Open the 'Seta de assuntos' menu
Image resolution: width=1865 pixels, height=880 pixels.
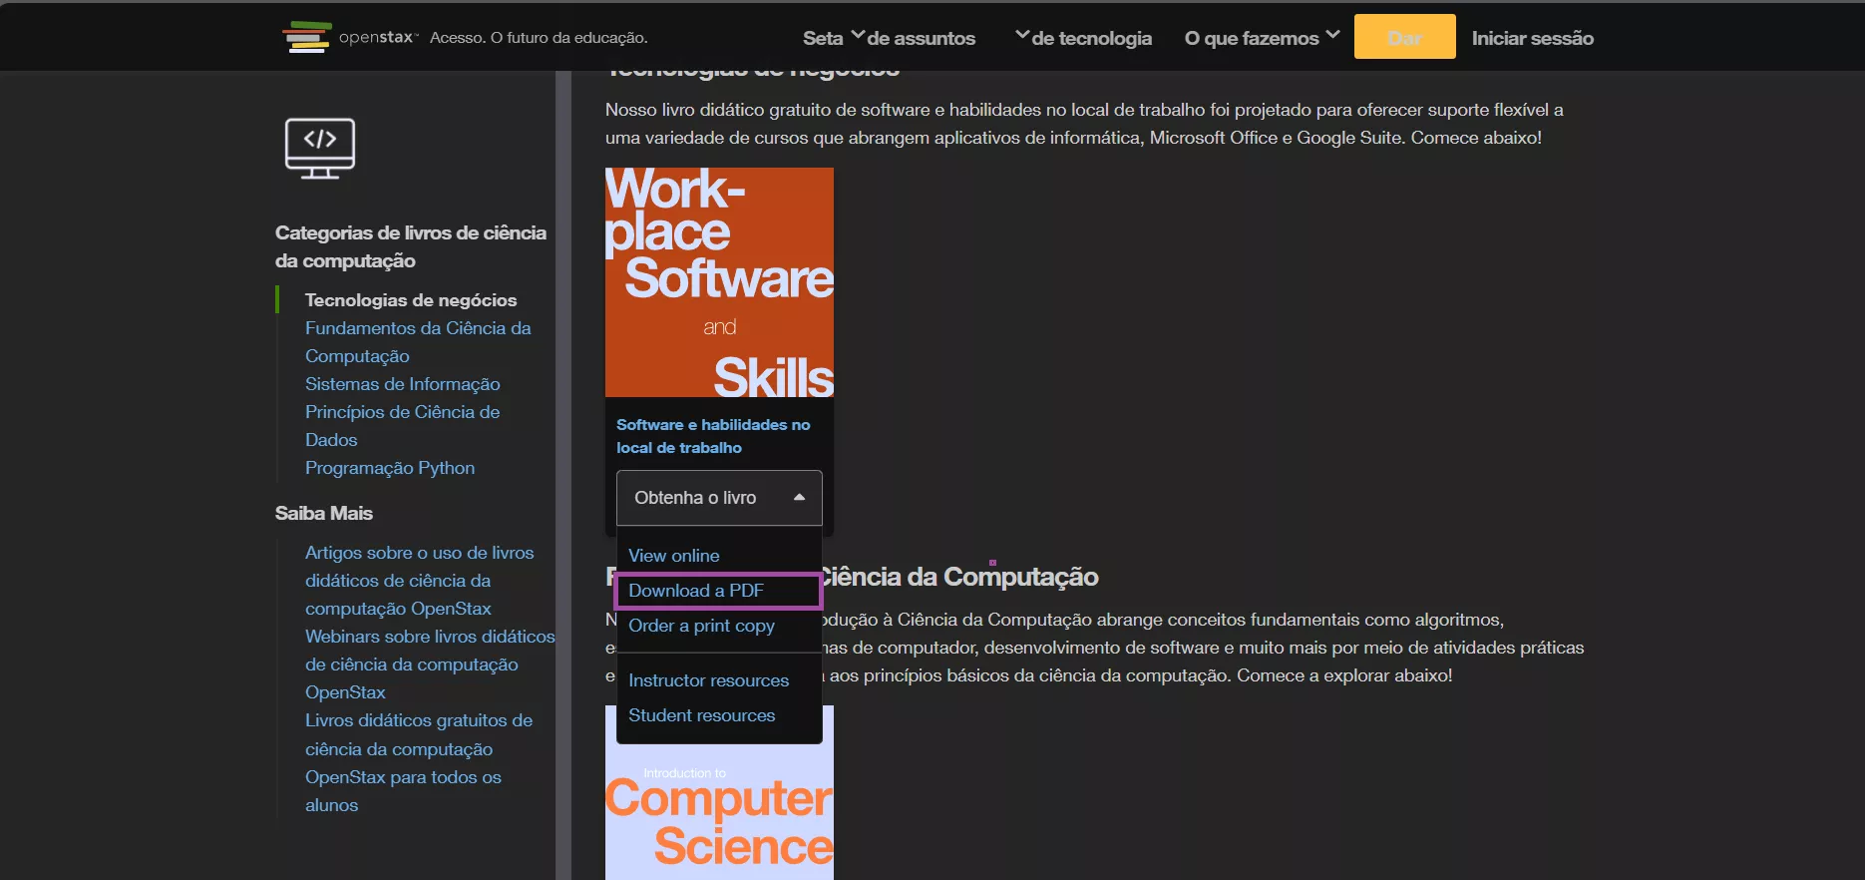pyautogui.click(x=889, y=38)
